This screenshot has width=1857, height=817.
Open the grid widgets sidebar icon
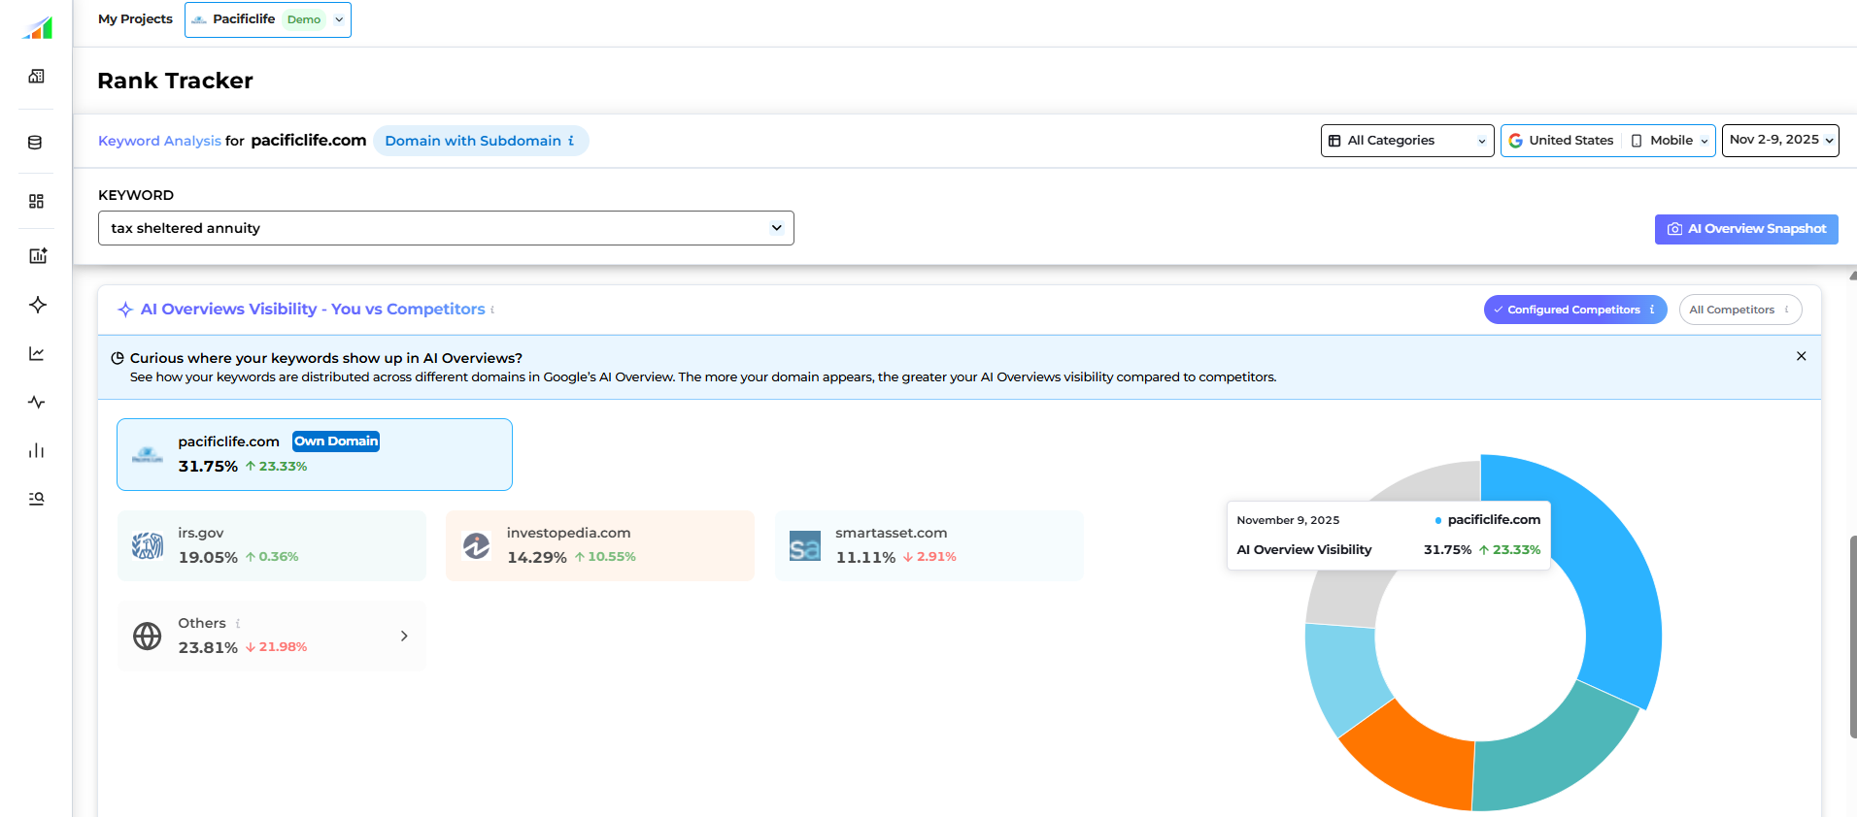37,201
